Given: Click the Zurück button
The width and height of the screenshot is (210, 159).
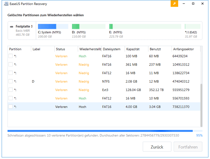Looking at the screenshot, I should coord(157,147).
